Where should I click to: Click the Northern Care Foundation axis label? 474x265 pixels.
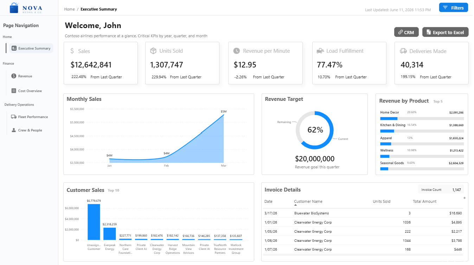126,249
